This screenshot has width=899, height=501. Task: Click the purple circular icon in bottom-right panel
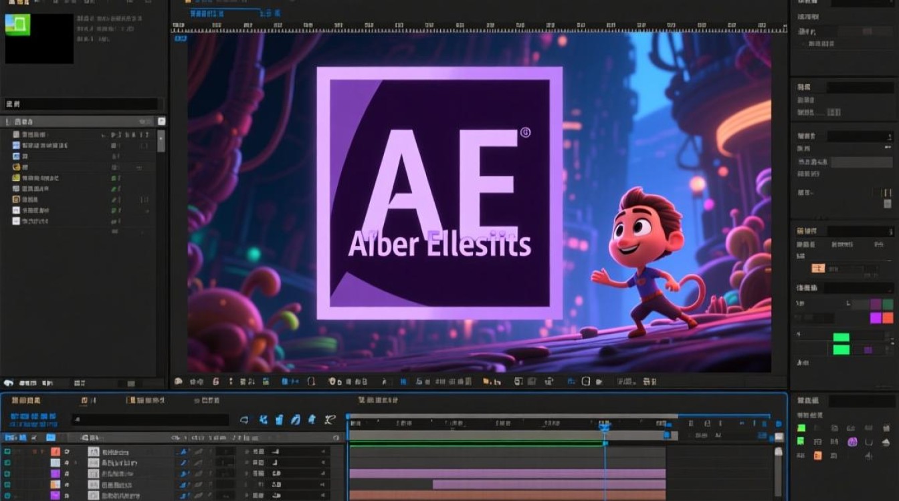point(852,442)
